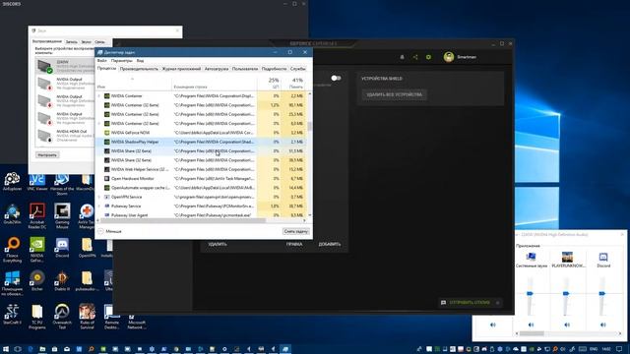Screen dimensions: 630x354
Task: Adjust Discord volume slider
Action: pos(601,294)
